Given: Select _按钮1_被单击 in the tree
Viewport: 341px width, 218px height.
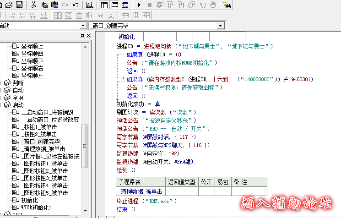Looking at the screenshot, I should pyautogui.click(x=38, y=127).
